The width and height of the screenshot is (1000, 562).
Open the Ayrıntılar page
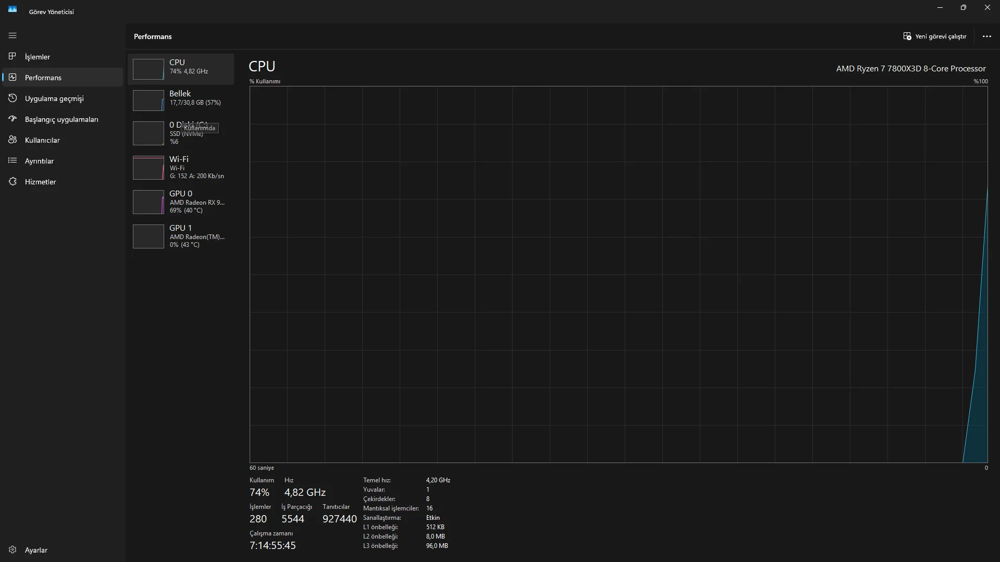coord(63,160)
